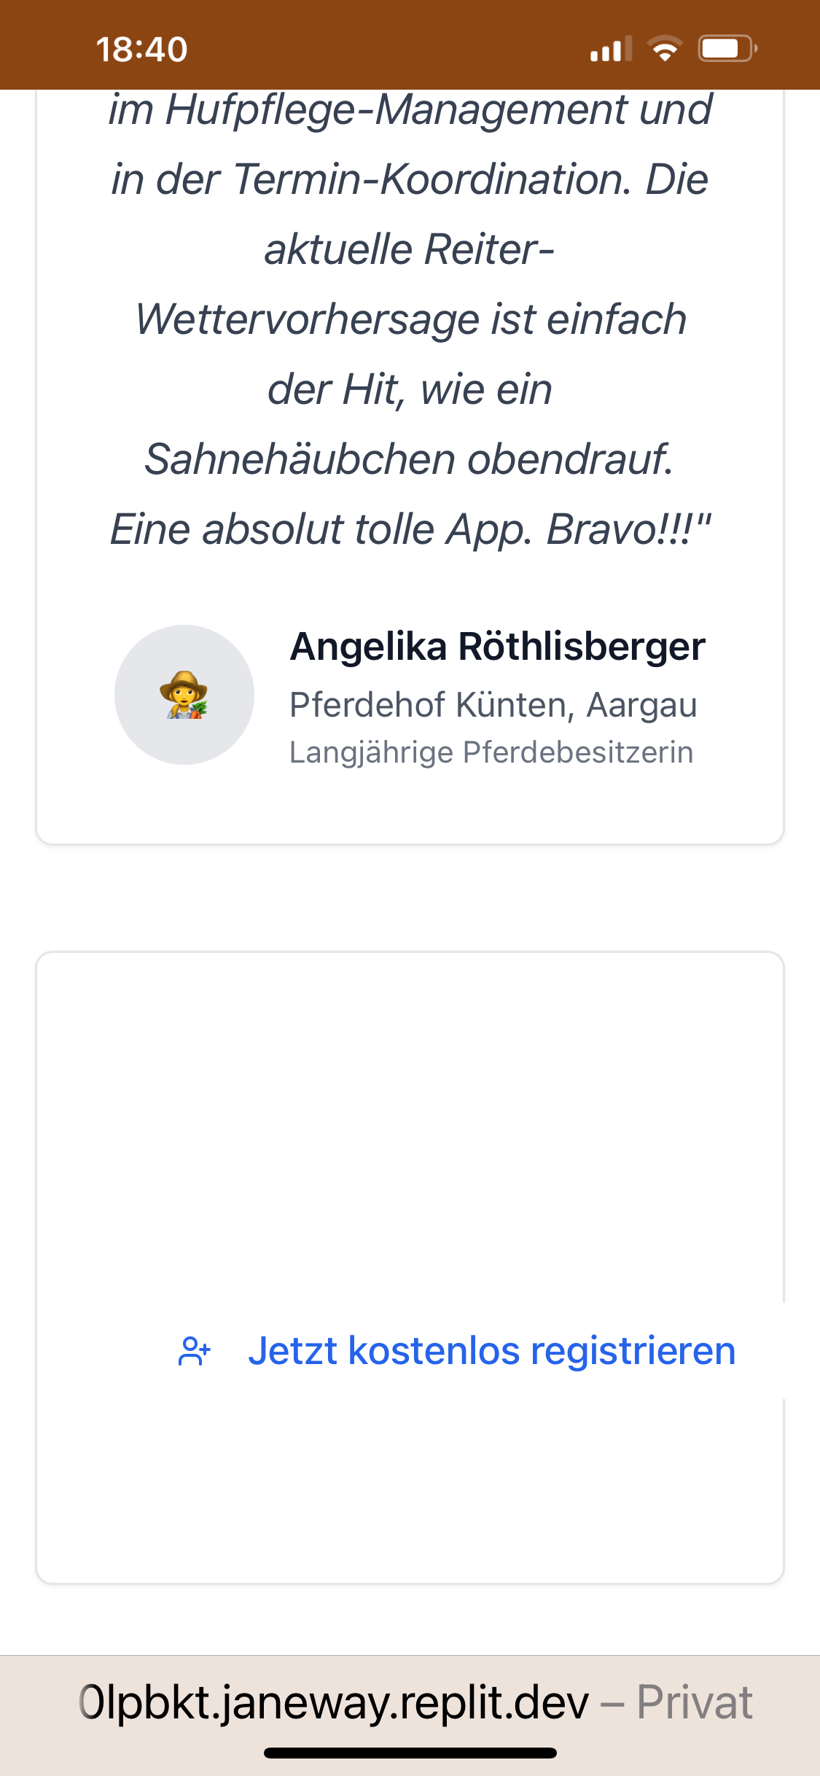The height and width of the screenshot is (1776, 820).
Task: Tap the 'Privat' label in the address bar
Action: pos(694,1702)
